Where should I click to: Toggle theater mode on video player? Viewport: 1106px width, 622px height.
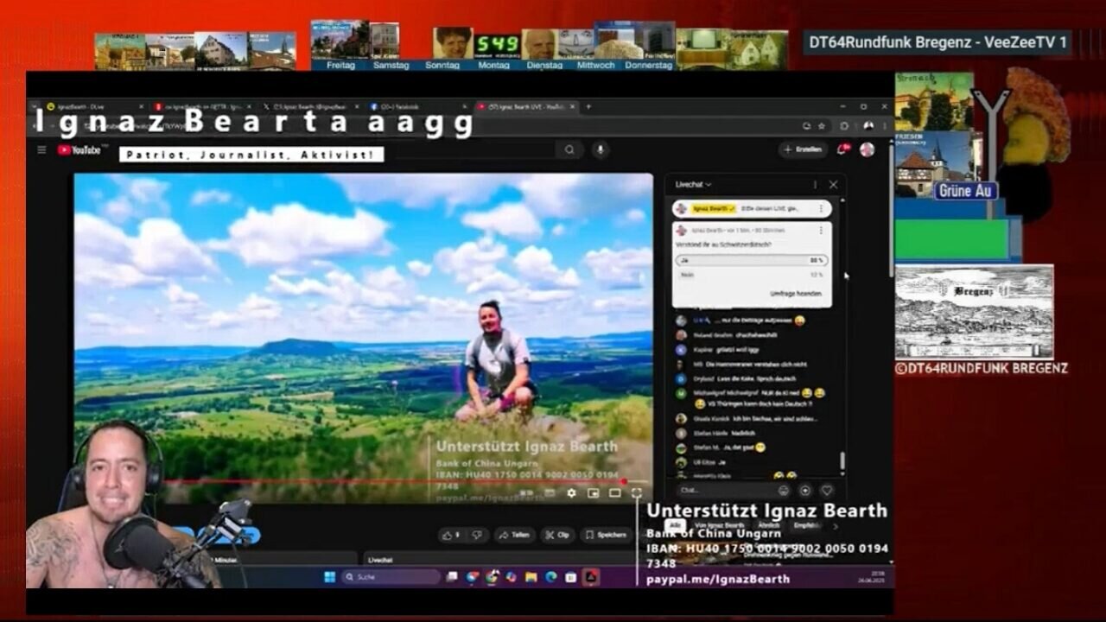point(614,493)
